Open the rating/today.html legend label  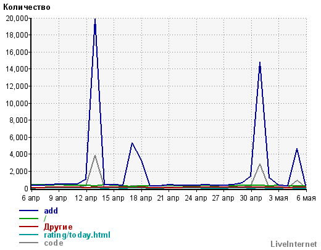77,235
